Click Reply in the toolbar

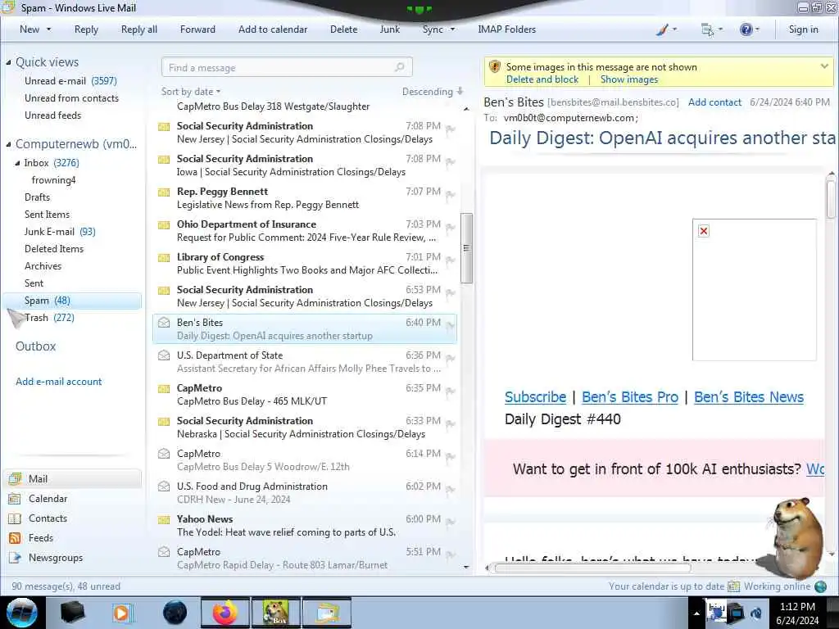(x=86, y=29)
